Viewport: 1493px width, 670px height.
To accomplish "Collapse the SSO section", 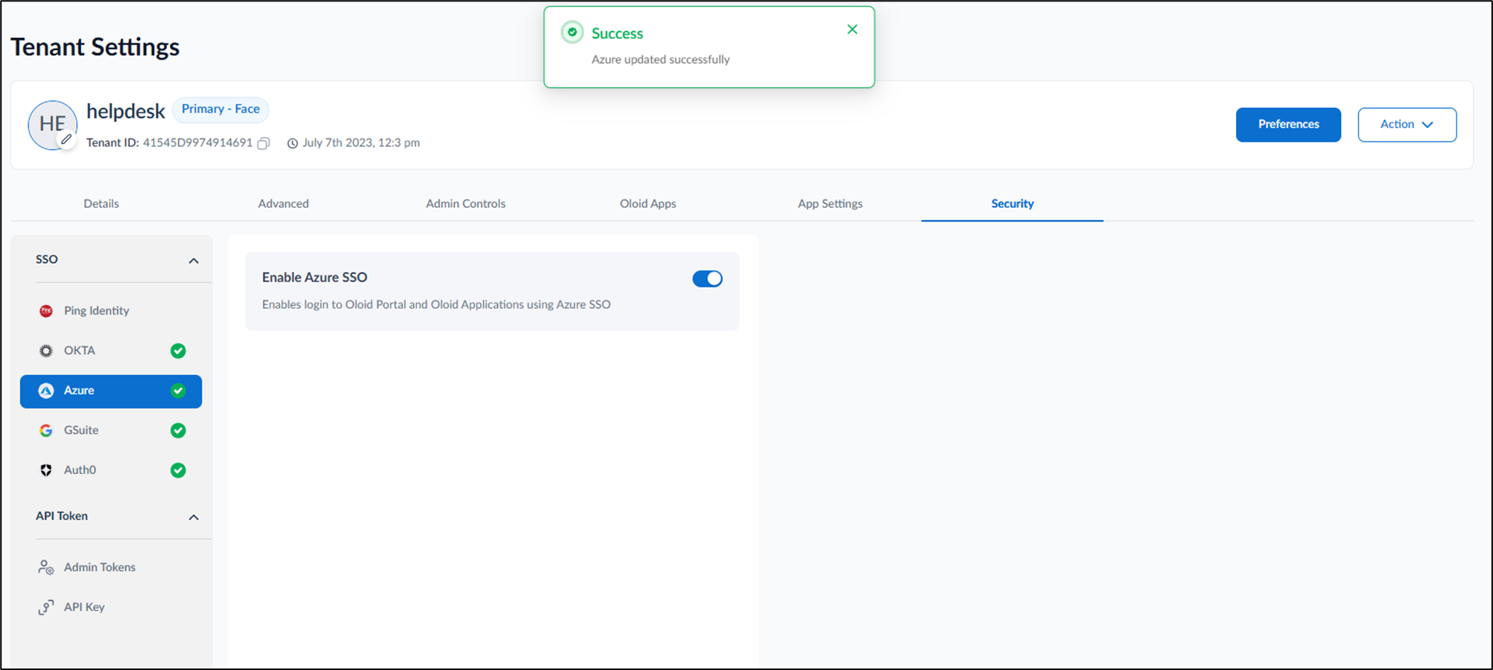I will pyautogui.click(x=194, y=261).
